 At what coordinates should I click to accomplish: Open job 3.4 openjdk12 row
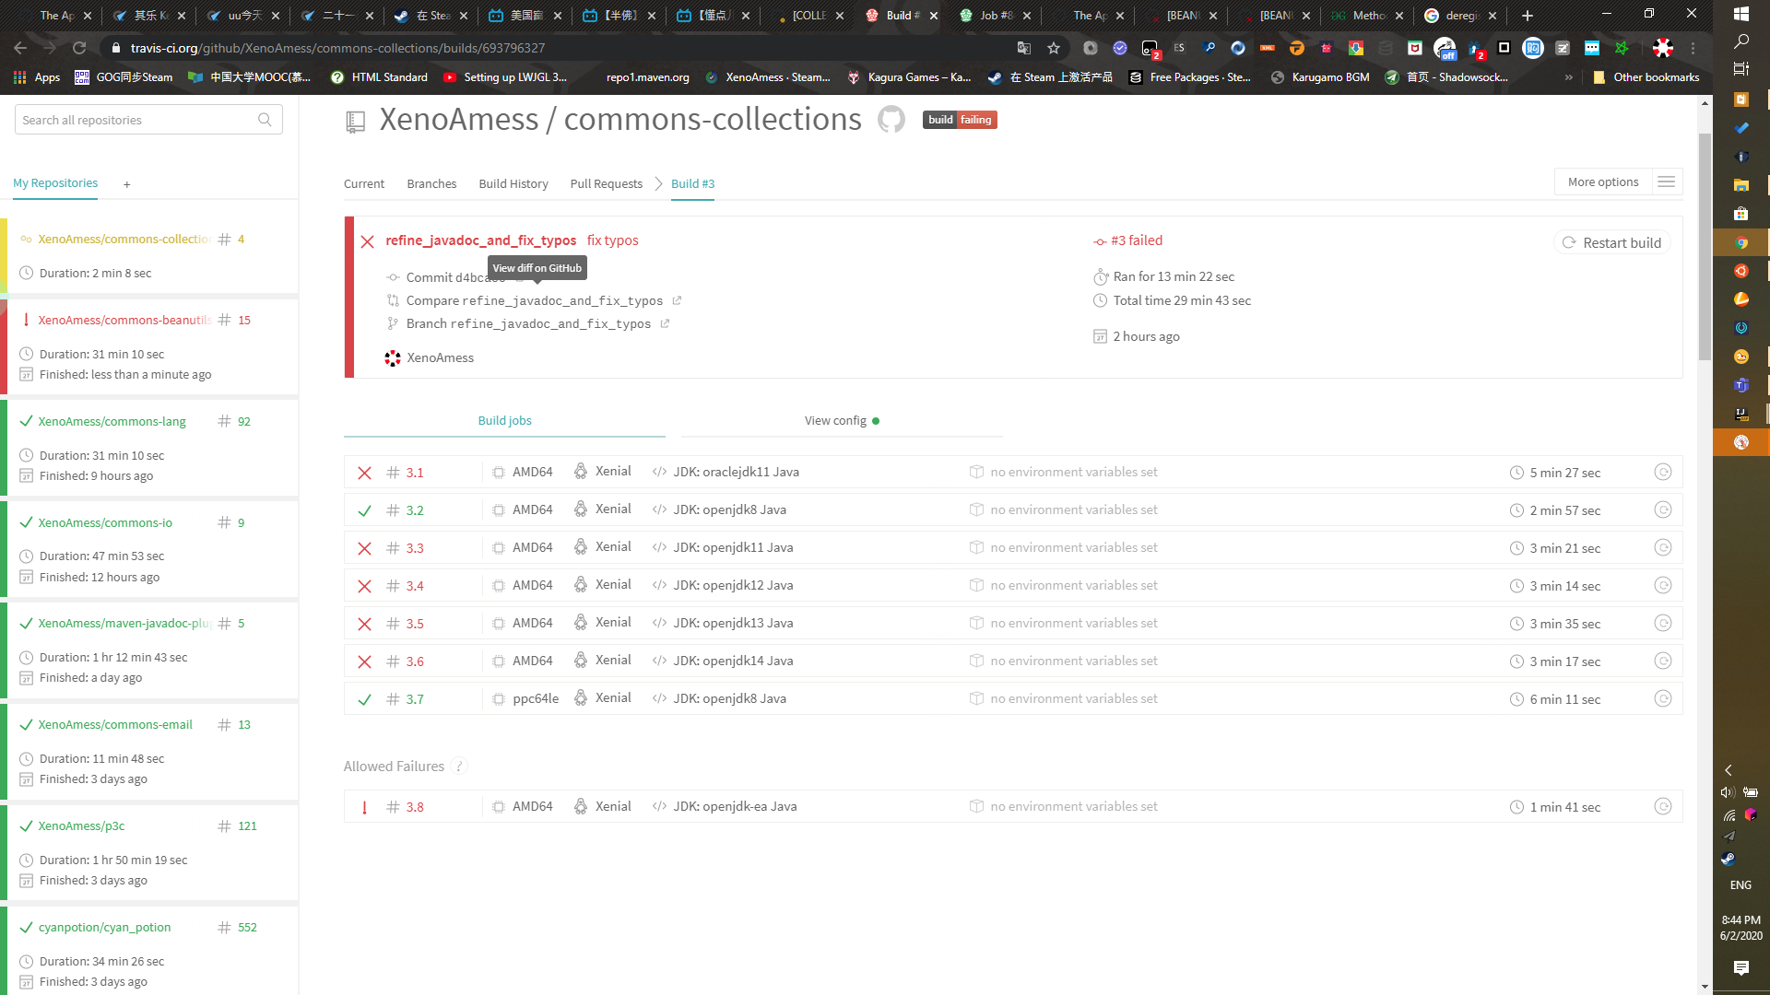tap(733, 585)
